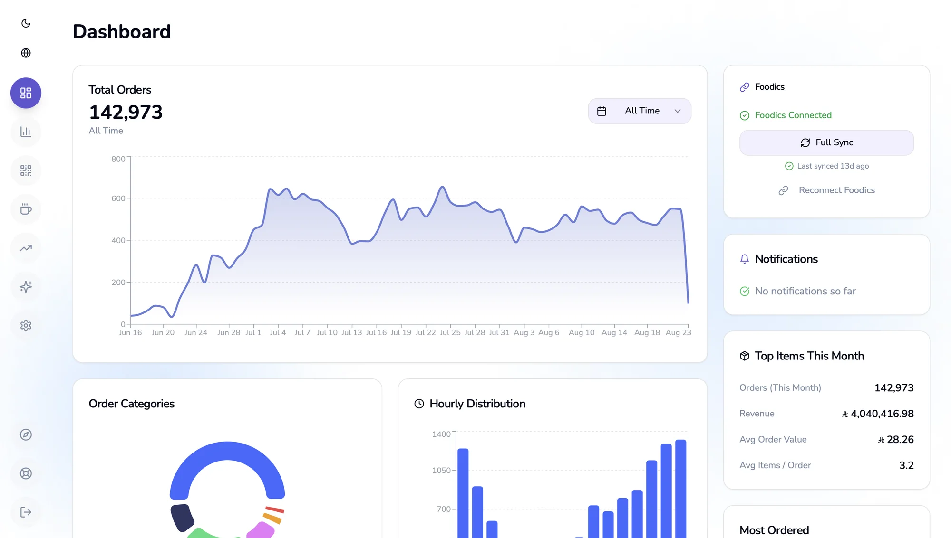Click the No notifications so far text
This screenshot has width=951, height=538.
coord(805,291)
